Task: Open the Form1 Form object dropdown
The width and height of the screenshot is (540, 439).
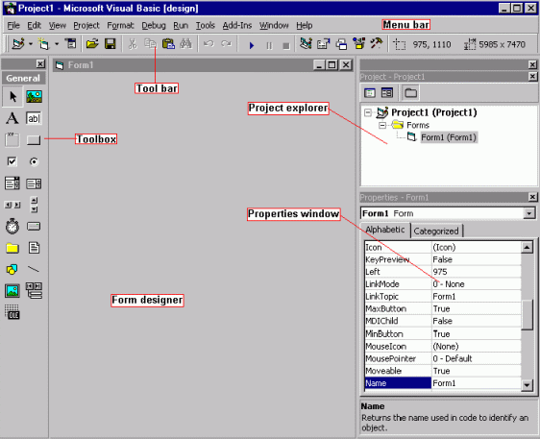Action: click(x=528, y=213)
